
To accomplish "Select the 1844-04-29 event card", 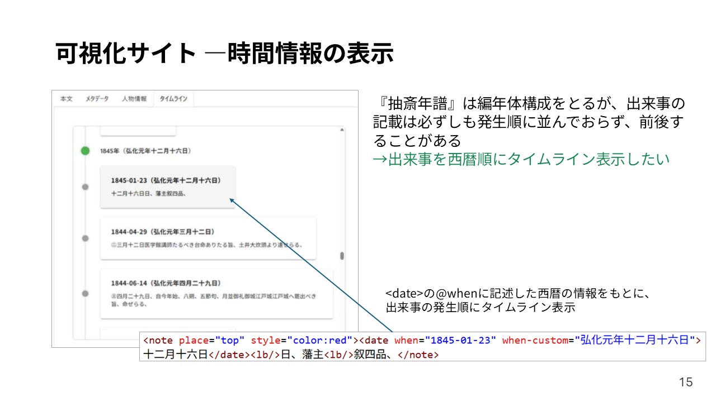I will (208, 238).
